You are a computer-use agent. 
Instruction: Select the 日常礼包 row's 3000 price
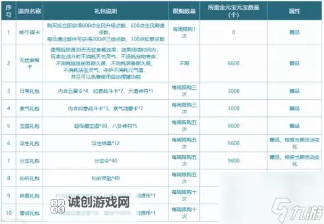click(233, 91)
